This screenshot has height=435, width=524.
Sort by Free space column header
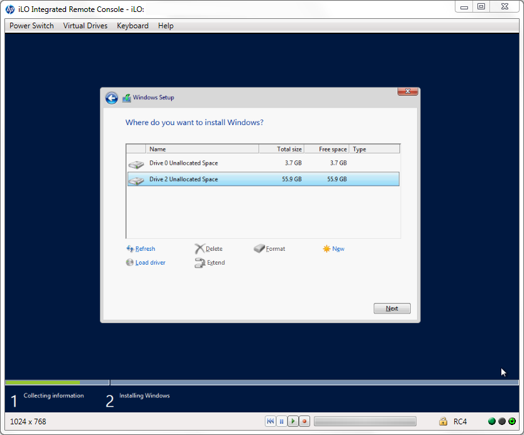pos(326,149)
